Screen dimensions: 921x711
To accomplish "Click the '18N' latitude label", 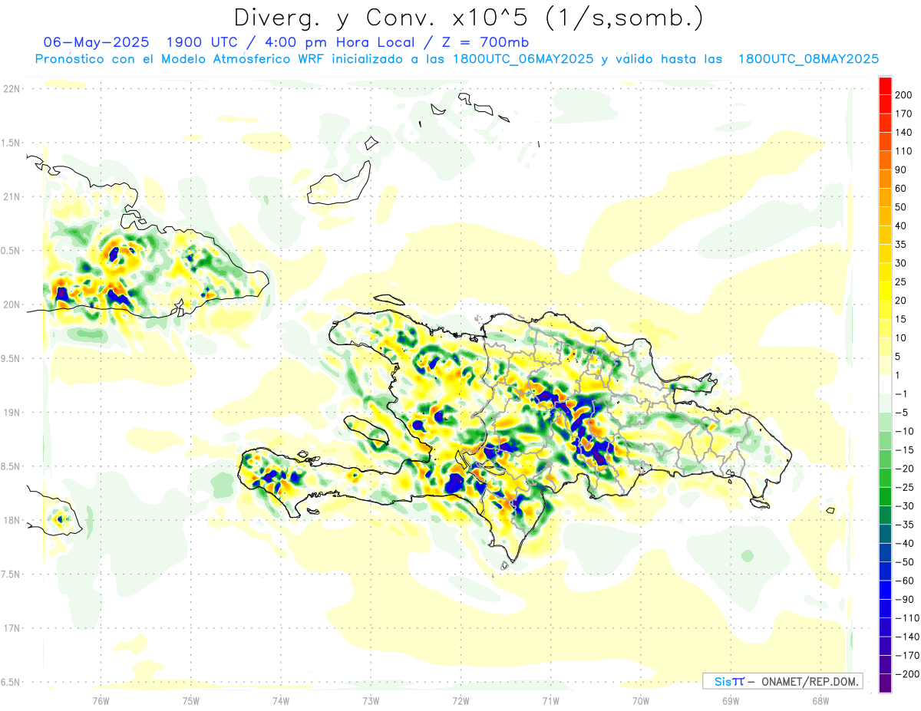I will tap(12, 520).
